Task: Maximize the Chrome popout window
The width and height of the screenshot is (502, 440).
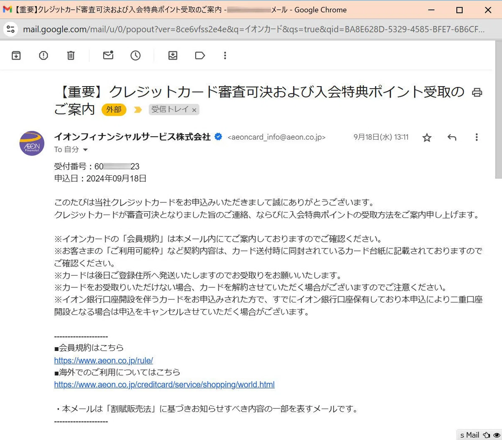Action: (459, 10)
